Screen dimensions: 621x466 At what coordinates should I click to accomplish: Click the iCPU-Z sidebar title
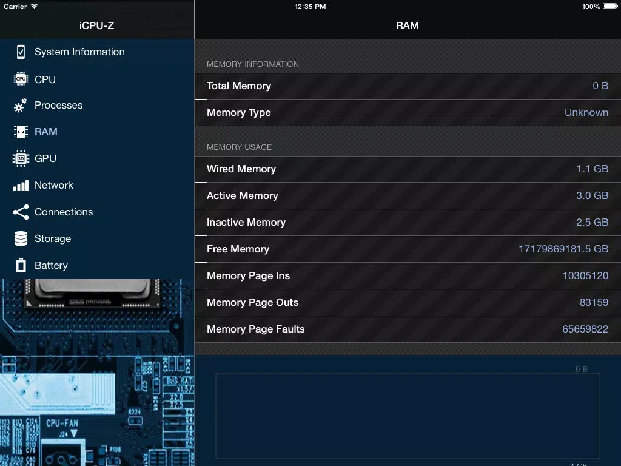(96, 25)
